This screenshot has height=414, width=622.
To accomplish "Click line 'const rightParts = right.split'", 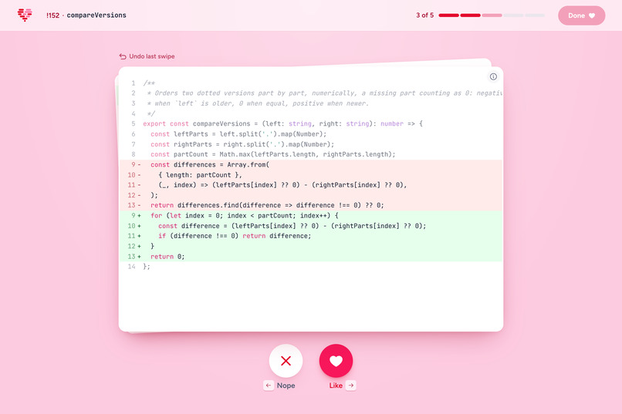I will point(311,144).
